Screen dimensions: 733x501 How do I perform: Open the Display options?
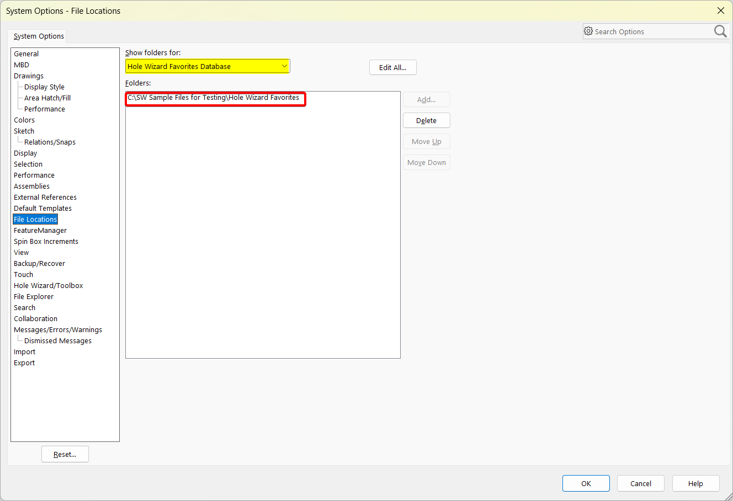(x=25, y=153)
